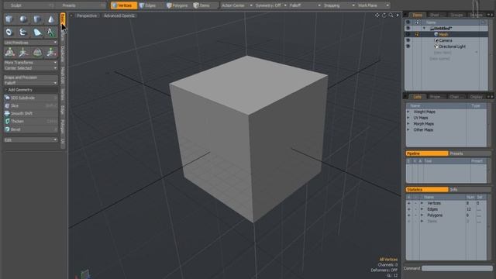Open the Snapping dropdown in top bar
Viewport: 496px width, 279px height.
339,5
